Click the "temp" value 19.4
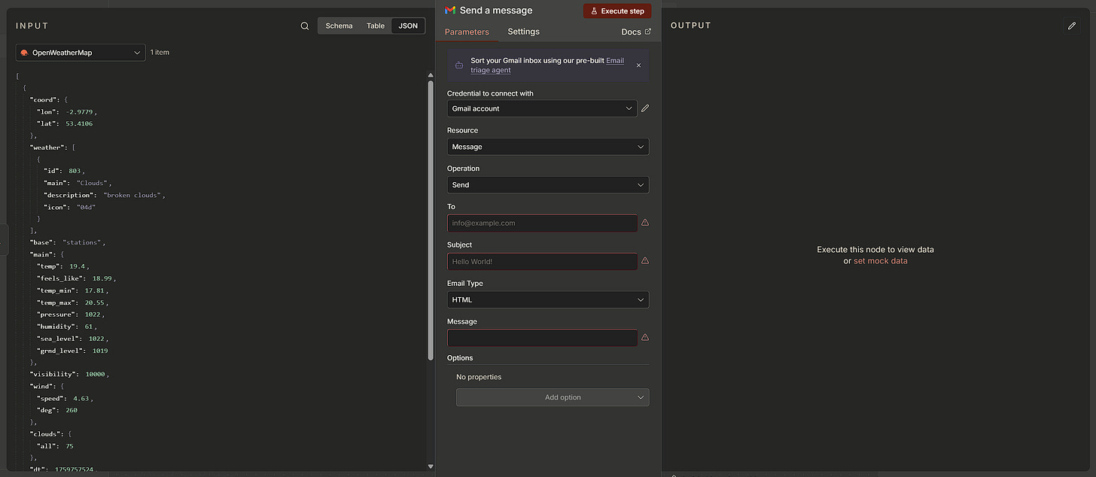The width and height of the screenshot is (1096, 477). point(78,266)
